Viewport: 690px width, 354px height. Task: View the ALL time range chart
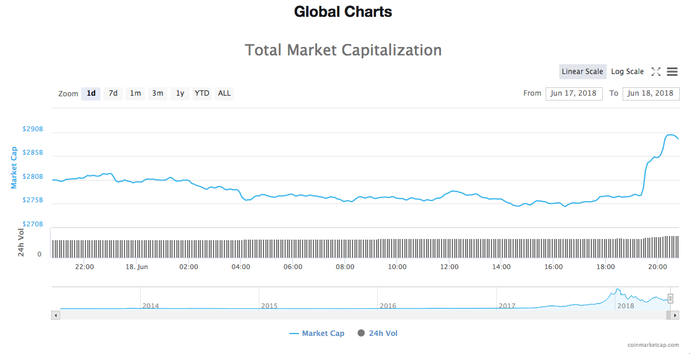click(224, 93)
